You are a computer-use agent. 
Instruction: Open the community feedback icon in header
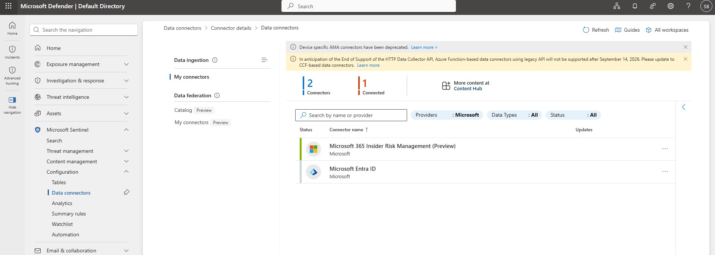click(652, 6)
